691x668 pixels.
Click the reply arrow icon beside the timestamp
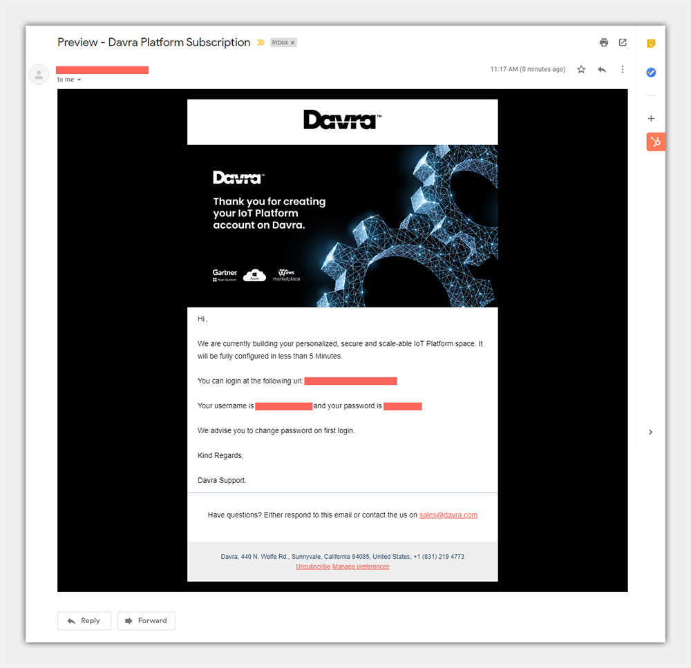(x=602, y=69)
